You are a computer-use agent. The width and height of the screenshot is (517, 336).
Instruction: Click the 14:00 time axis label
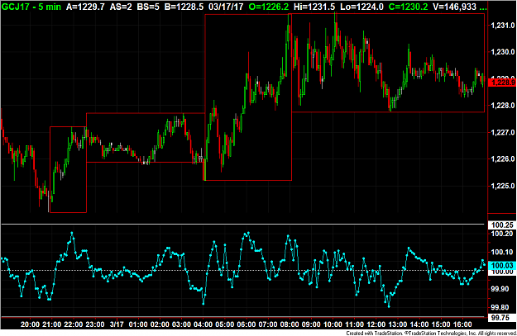[419, 324]
